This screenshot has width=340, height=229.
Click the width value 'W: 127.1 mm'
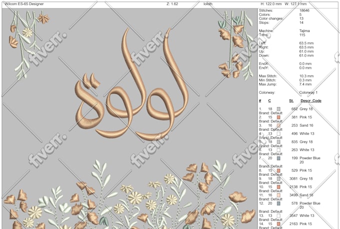(x=296, y=4)
